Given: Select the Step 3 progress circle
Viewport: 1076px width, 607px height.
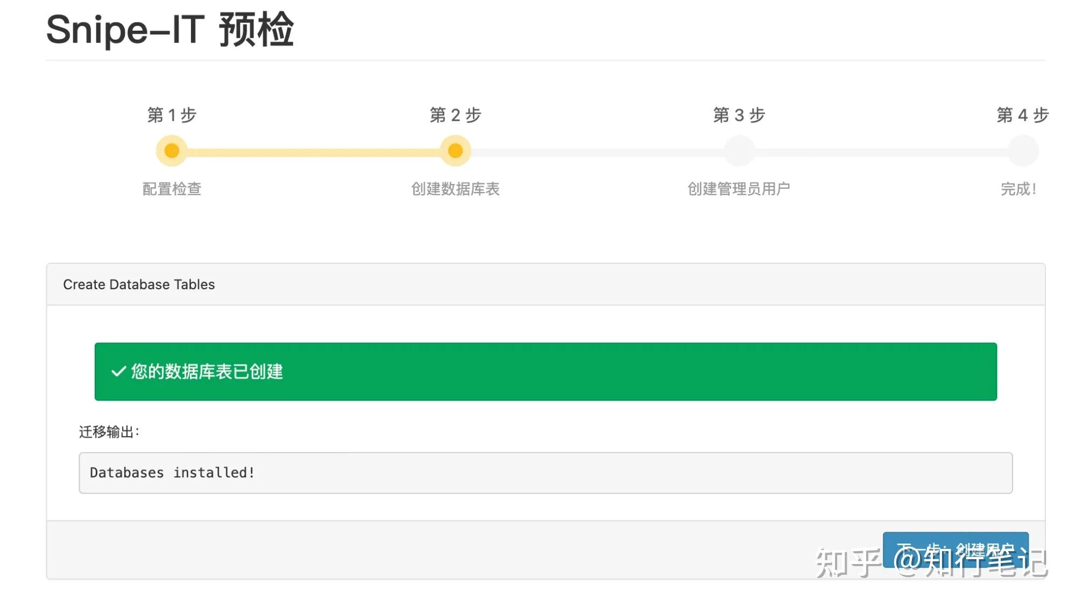Looking at the screenshot, I should [x=739, y=151].
